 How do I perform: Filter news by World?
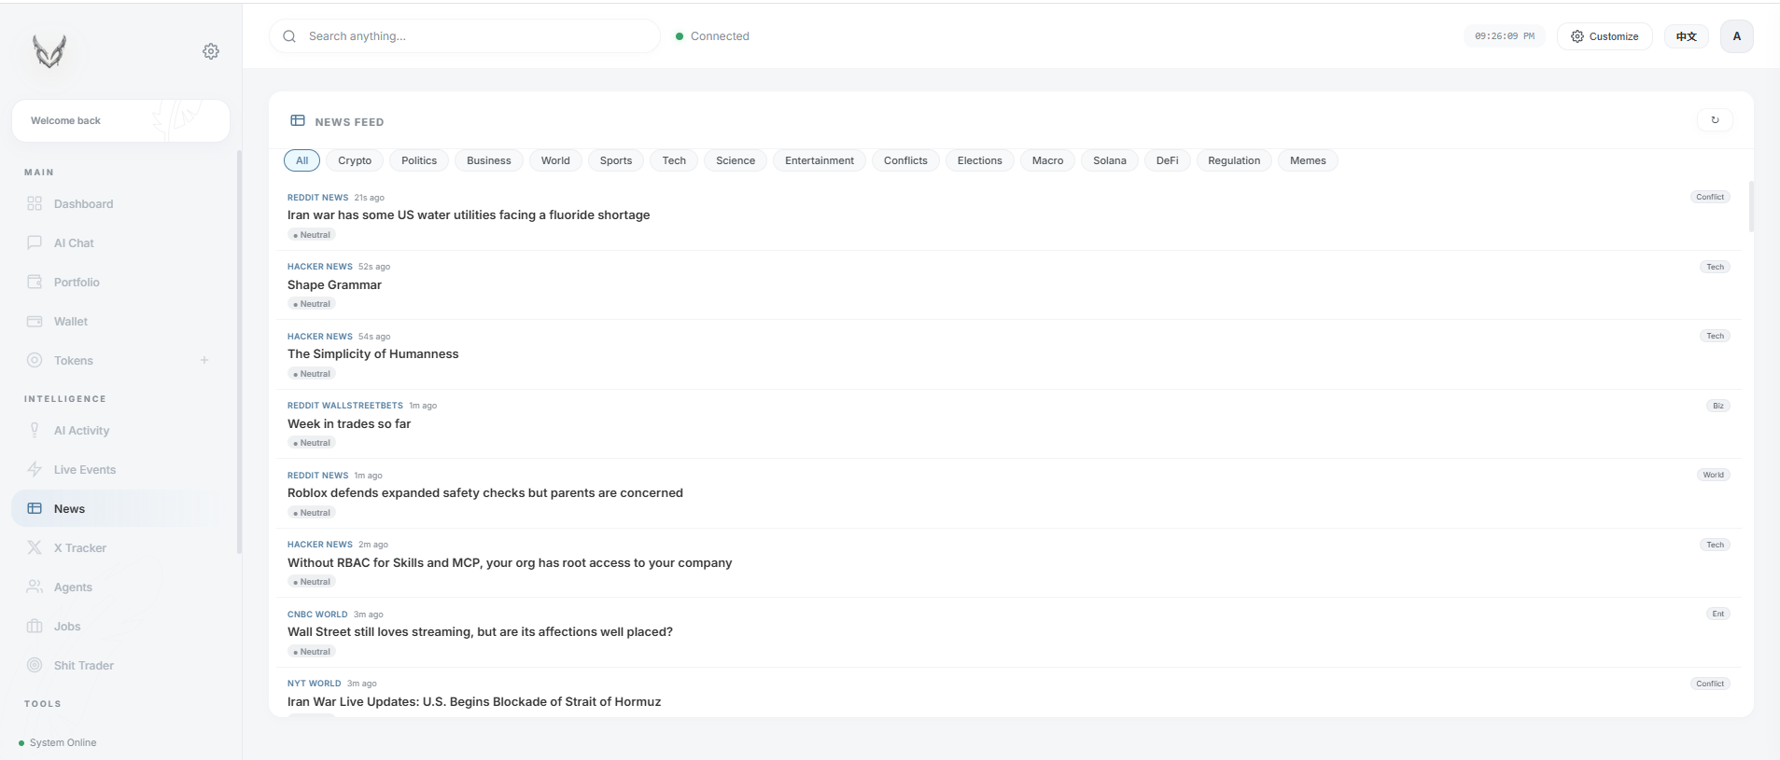[555, 160]
